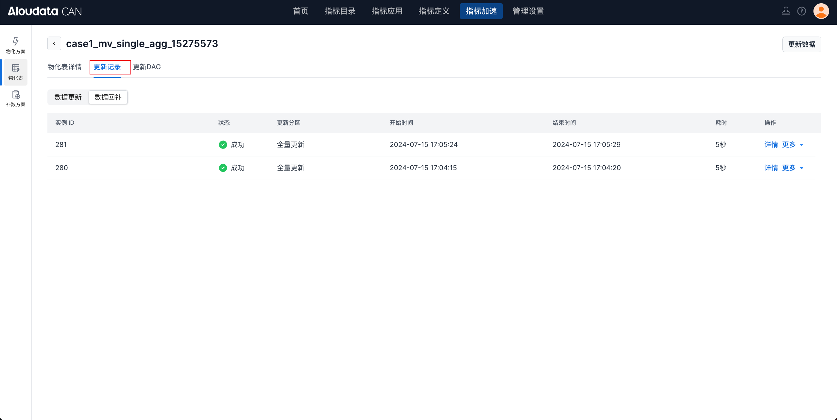Open 管理设置 in top navigation

click(x=528, y=11)
